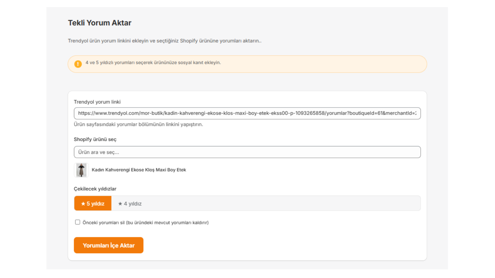Open the Ürün ara ve seç search box
The image size is (495, 278).
click(x=247, y=152)
